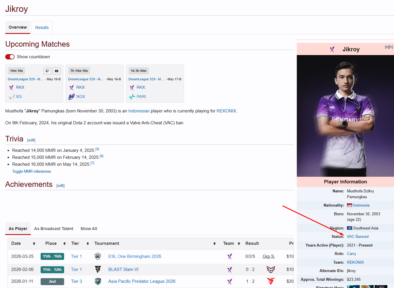Switch to the As Broadcast Talent tab
Image resolution: width=394 pixels, height=288 pixels.
click(54, 229)
